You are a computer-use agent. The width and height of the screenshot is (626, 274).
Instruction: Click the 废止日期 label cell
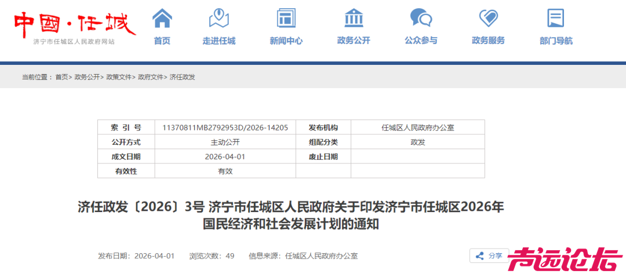(x=323, y=157)
